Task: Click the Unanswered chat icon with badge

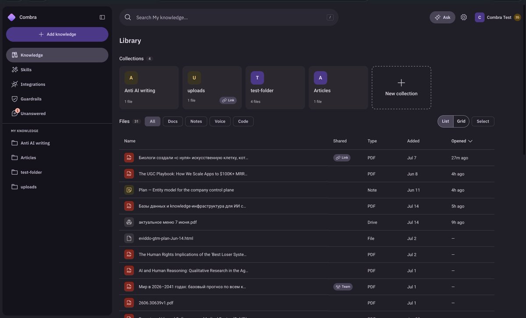Action: click(15, 113)
